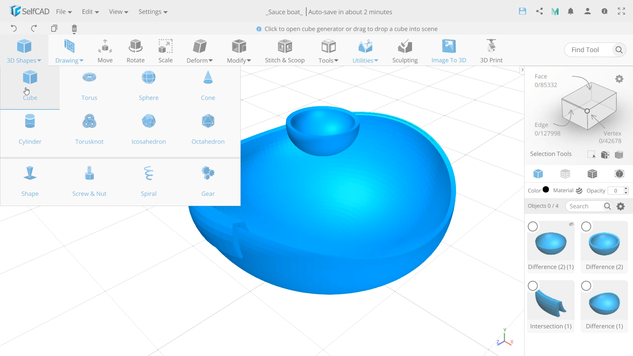Switch to solid plus wireframe view
Screen dimensions: 633x356
[x=592, y=174]
